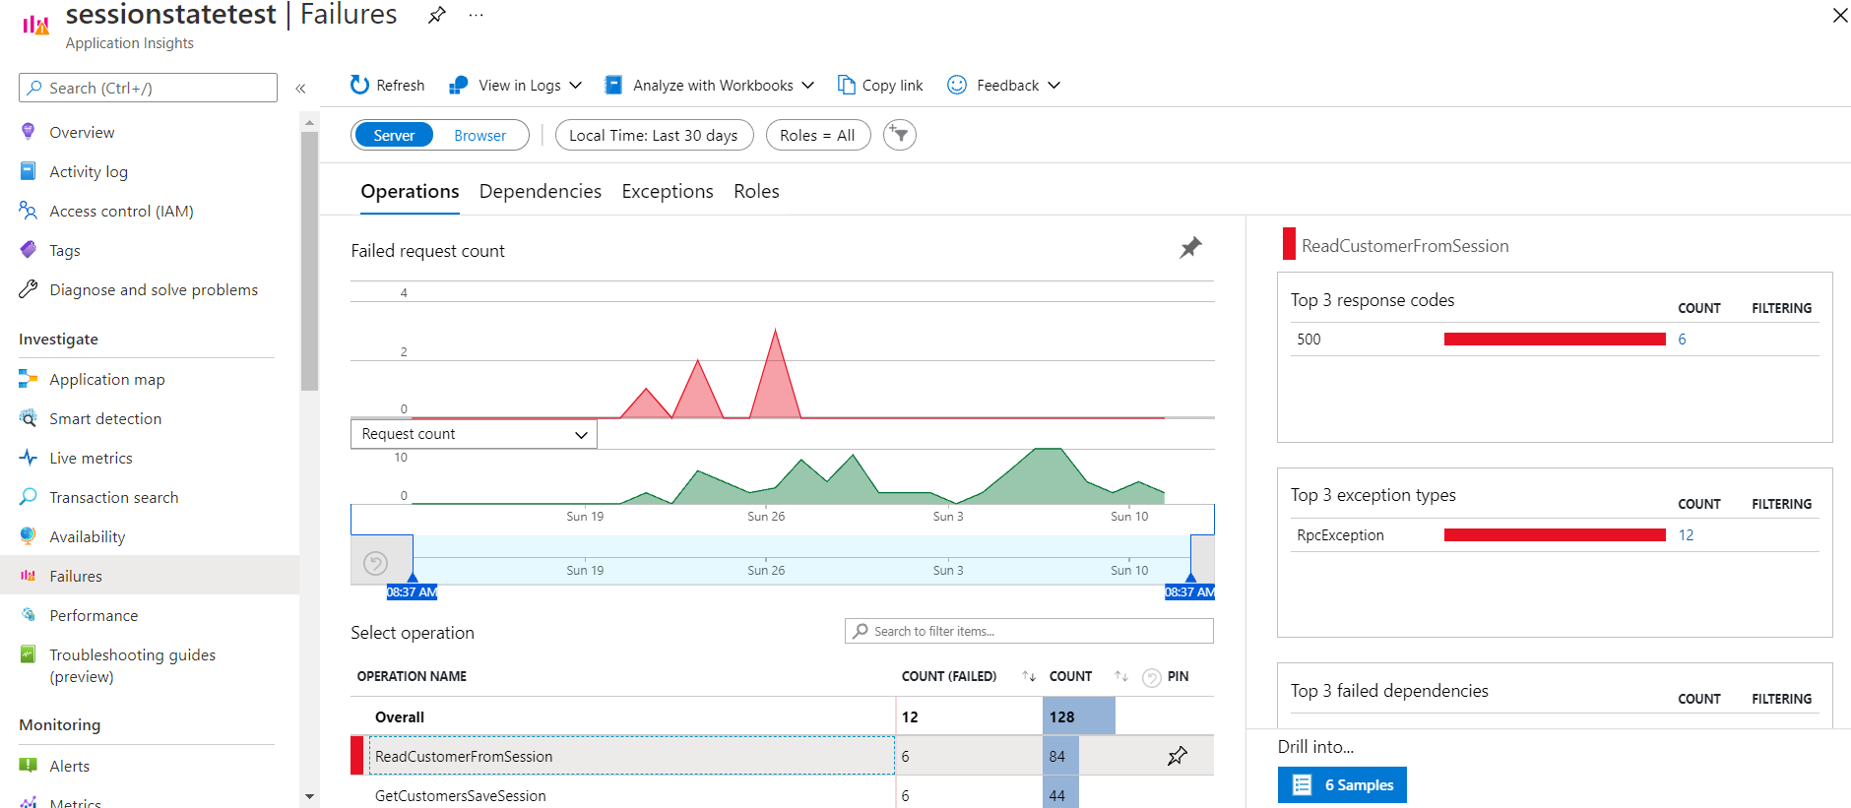This screenshot has width=1851, height=808.
Task: Click the add filter funnel icon
Action: point(900,135)
